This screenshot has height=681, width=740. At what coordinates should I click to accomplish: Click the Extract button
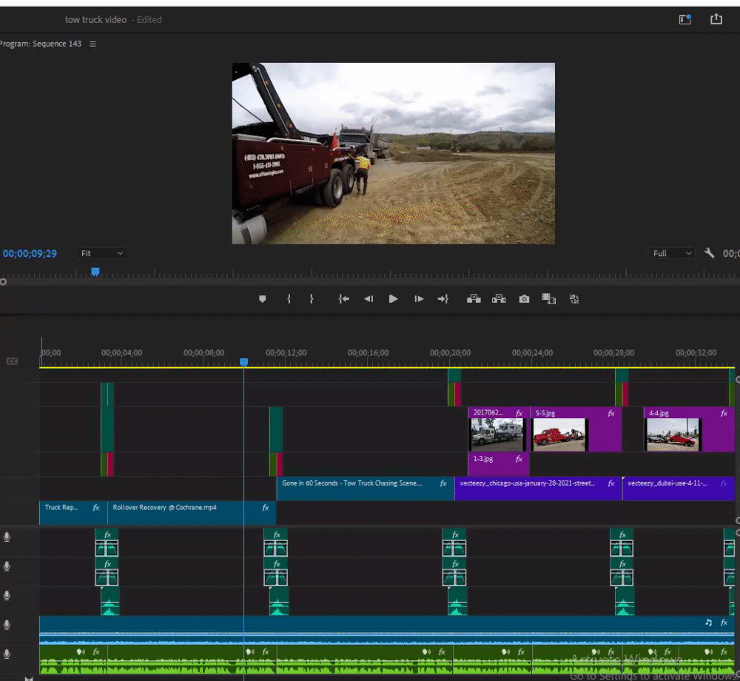pyautogui.click(x=499, y=299)
